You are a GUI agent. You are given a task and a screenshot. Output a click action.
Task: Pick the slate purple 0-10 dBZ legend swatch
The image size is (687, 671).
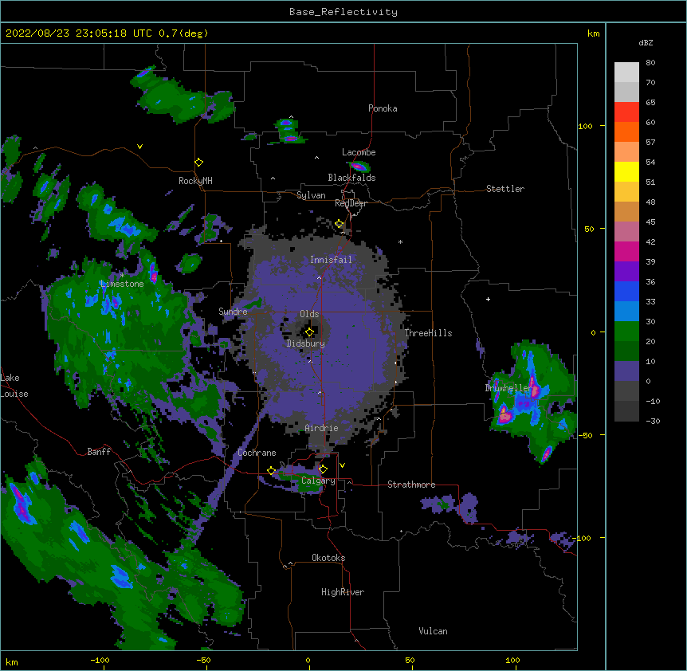626,371
